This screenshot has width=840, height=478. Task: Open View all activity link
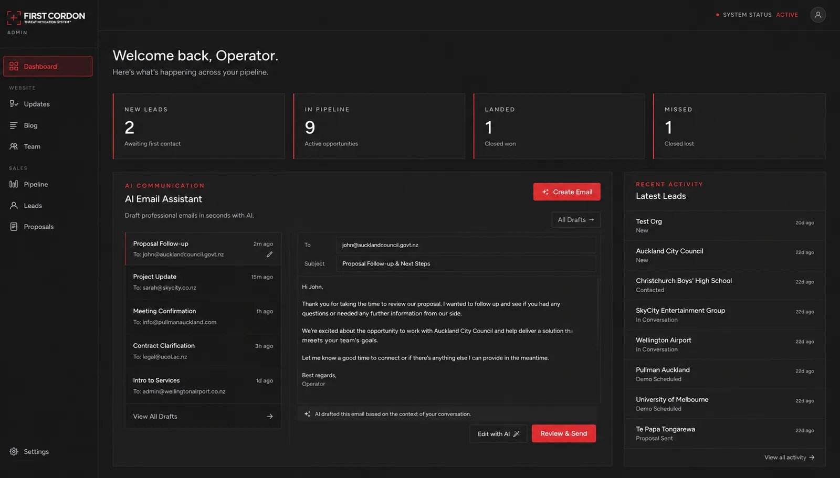pos(789,458)
